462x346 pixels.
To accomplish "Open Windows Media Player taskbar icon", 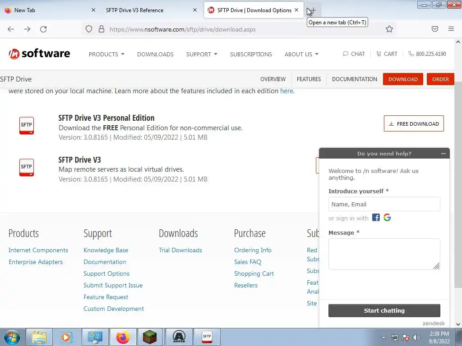I will pyautogui.click(x=67, y=337).
